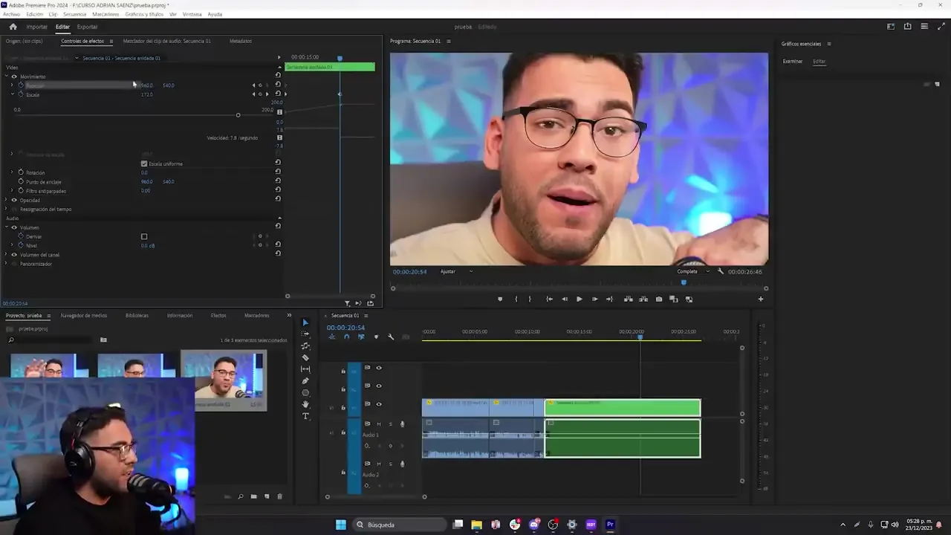This screenshot has height=535, width=951.
Task: Select the Ripple Edit tool
Action: pyautogui.click(x=305, y=346)
